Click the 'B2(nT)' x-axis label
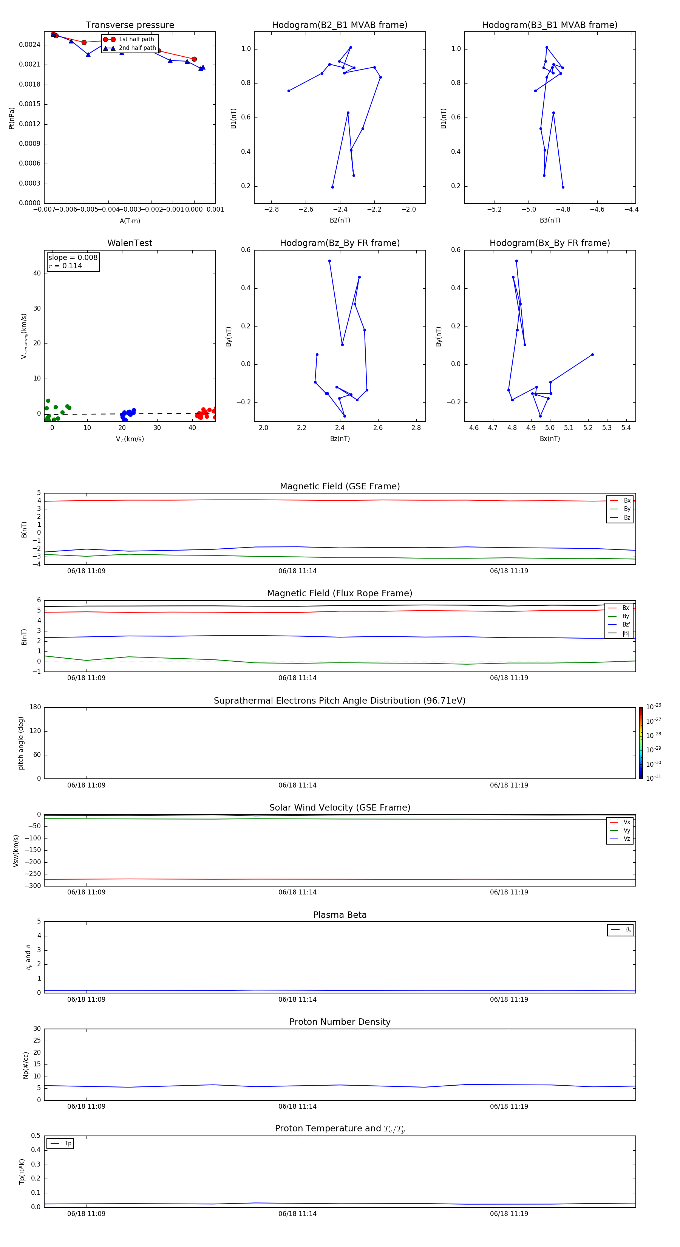 [340, 220]
